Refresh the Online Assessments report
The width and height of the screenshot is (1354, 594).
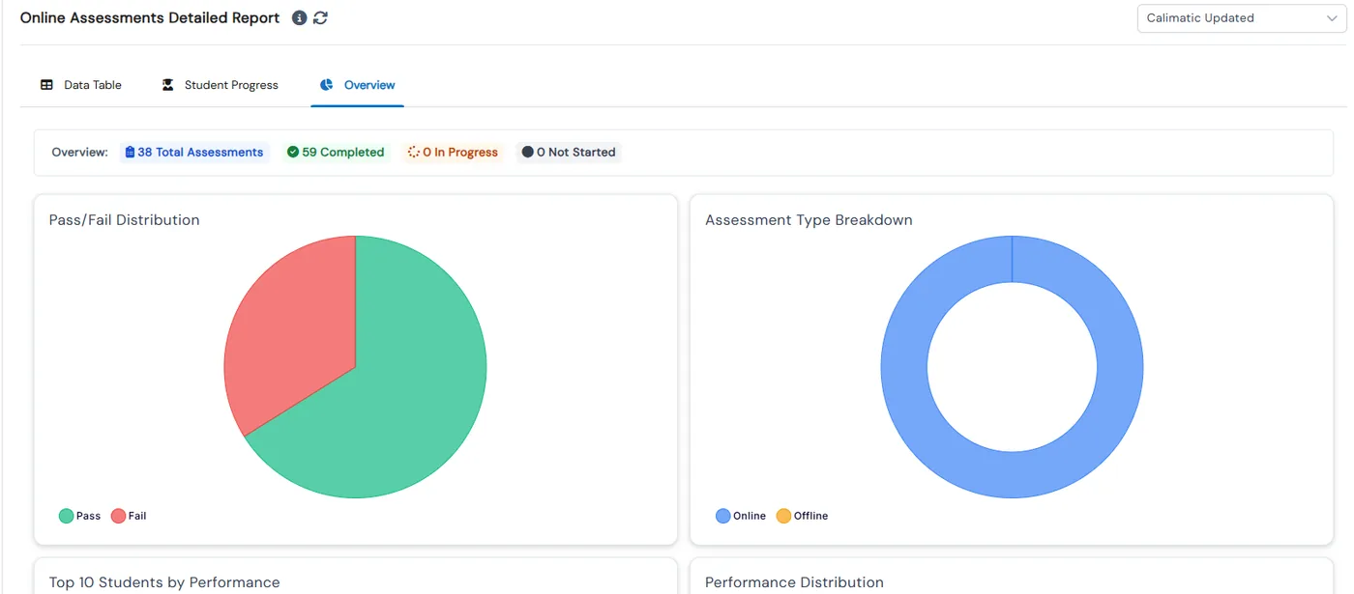click(320, 18)
